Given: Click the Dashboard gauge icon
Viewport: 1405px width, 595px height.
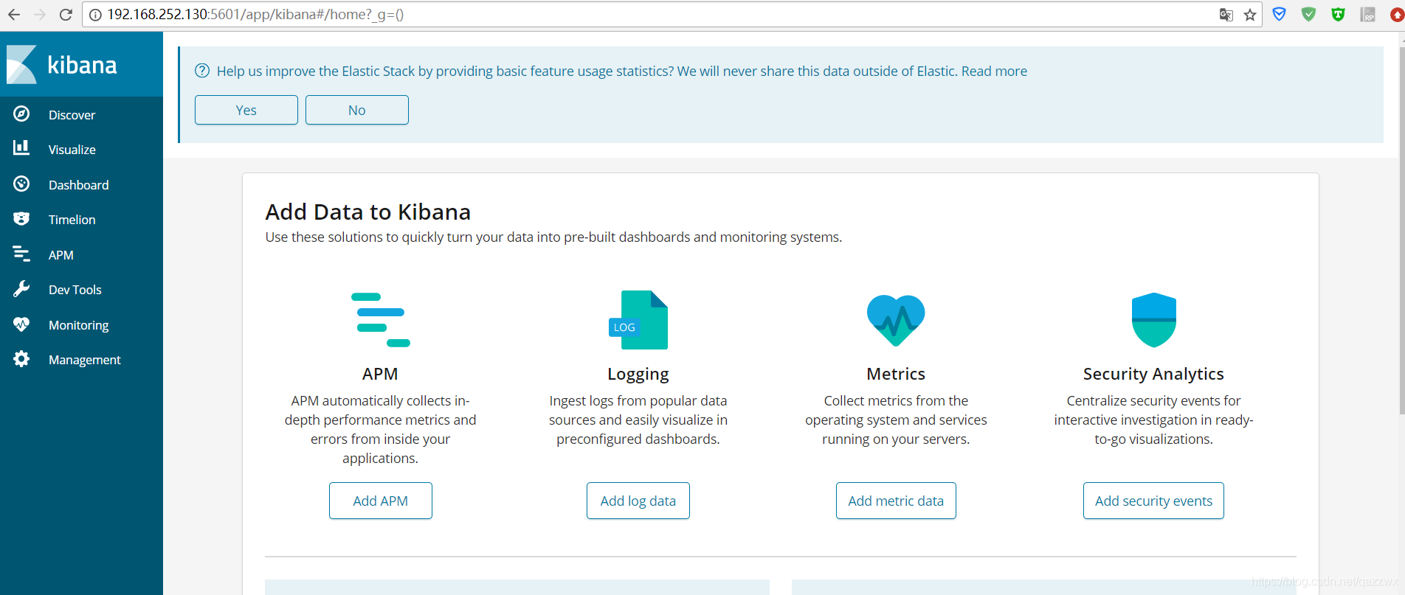Looking at the screenshot, I should pos(21,184).
